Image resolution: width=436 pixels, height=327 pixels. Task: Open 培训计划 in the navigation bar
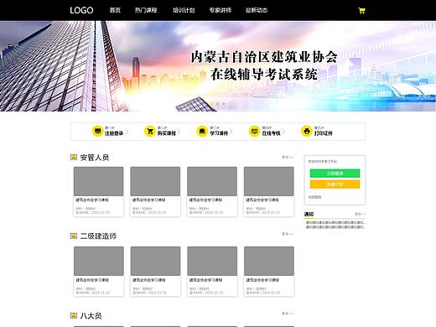coord(184,10)
